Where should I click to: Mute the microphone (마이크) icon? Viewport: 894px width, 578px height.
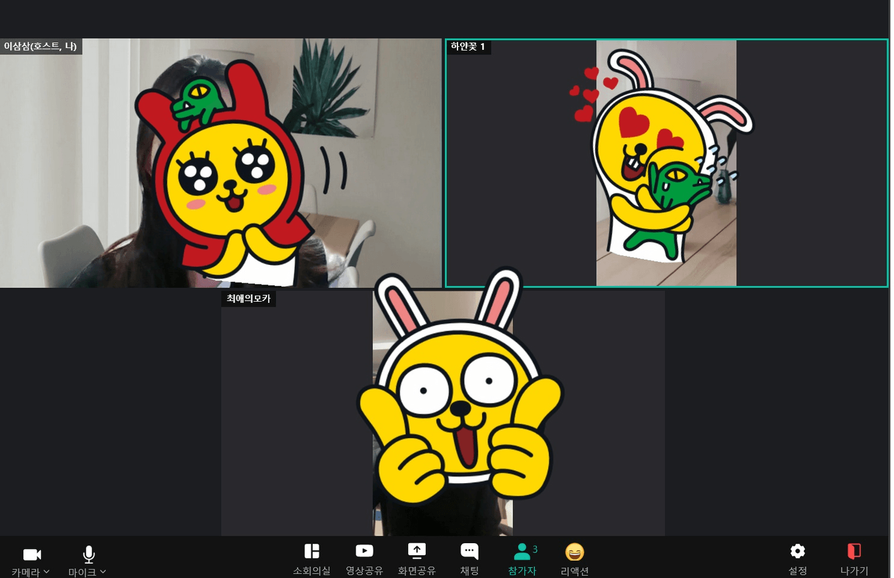pyautogui.click(x=89, y=555)
